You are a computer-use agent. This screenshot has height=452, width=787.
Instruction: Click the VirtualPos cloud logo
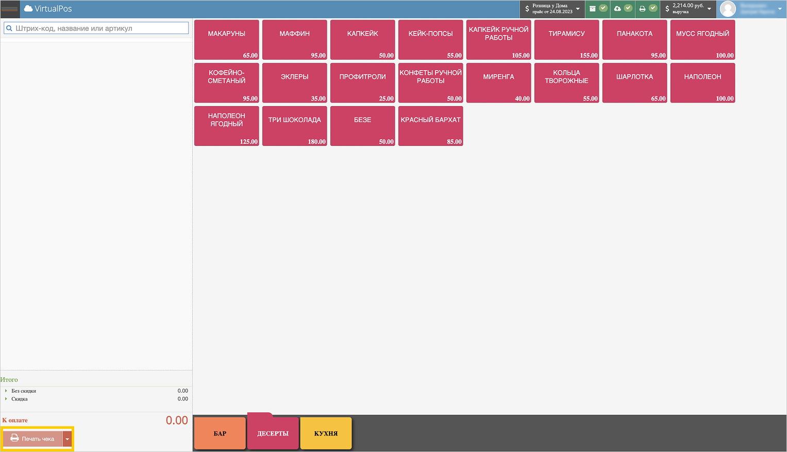point(28,9)
